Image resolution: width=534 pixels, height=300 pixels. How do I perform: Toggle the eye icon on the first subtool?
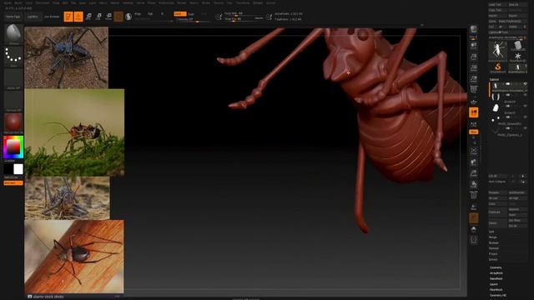525,84
